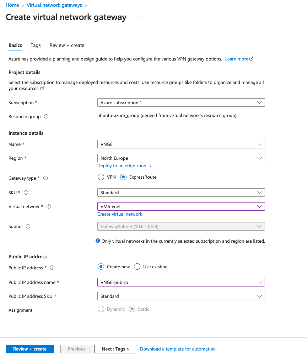Go to Virtual network gateways breadcrumb
The height and width of the screenshot is (358, 307).
(54, 5)
